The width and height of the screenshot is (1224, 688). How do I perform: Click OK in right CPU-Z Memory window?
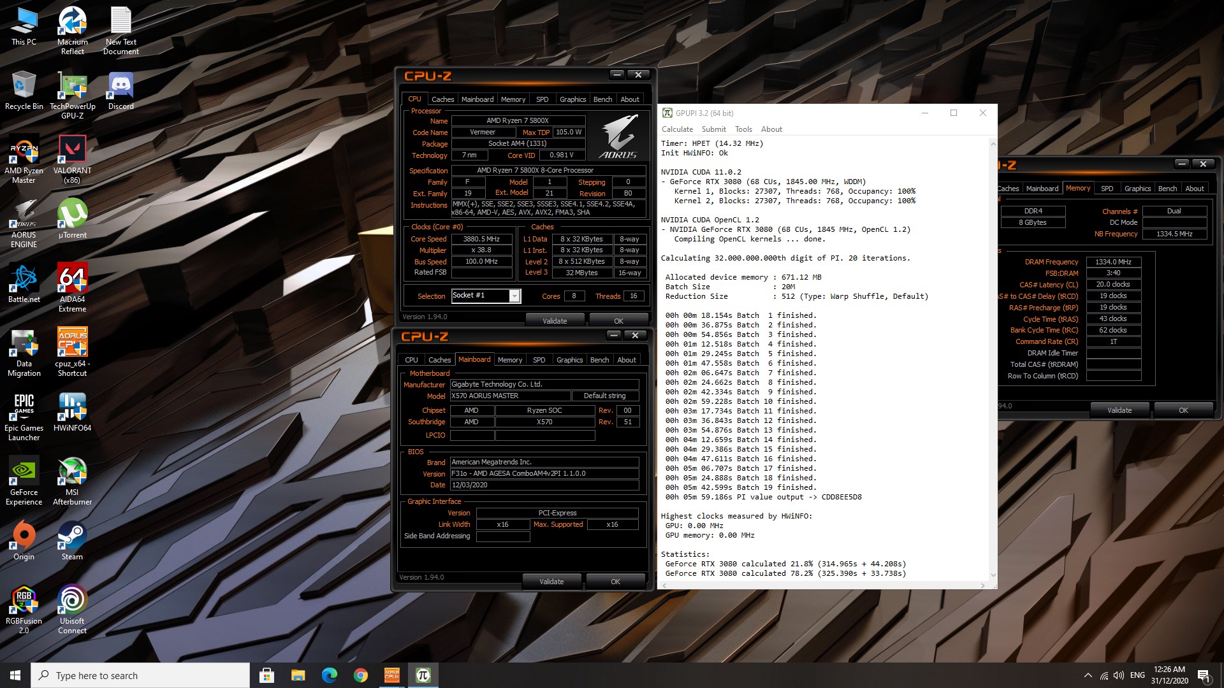click(x=1183, y=410)
